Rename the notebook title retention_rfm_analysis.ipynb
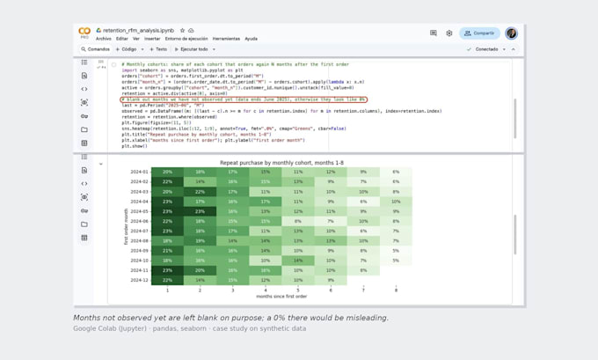The height and width of the screenshot is (360, 598). pos(138,30)
